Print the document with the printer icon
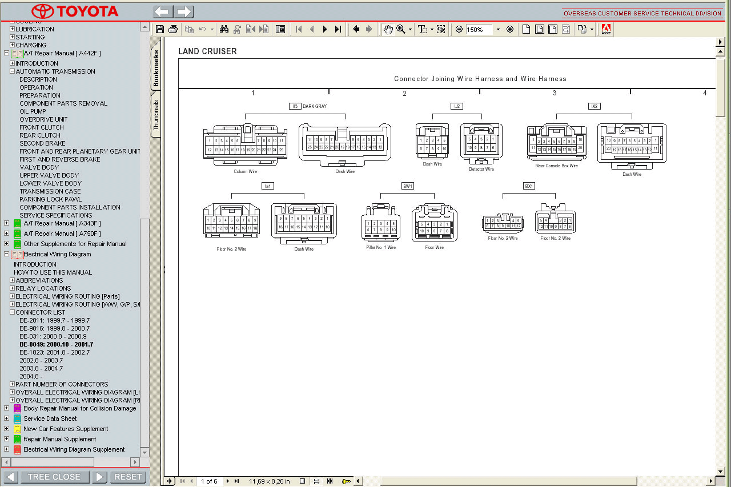This screenshot has width=731, height=487. [173, 29]
